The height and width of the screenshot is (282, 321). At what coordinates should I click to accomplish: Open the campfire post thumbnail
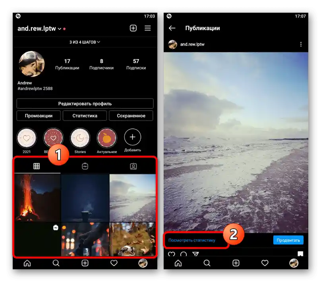coord(37,198)
